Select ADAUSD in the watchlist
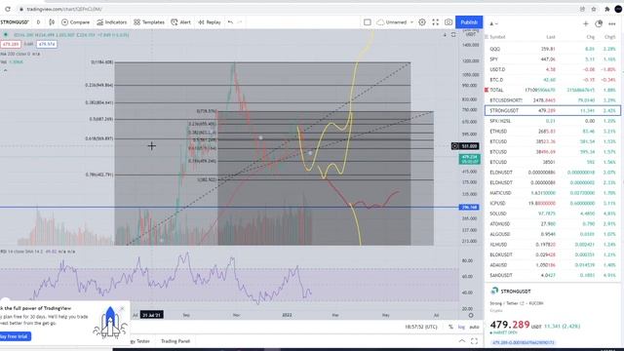The height and width of the screenshot is (351, 624). (553, 265)
